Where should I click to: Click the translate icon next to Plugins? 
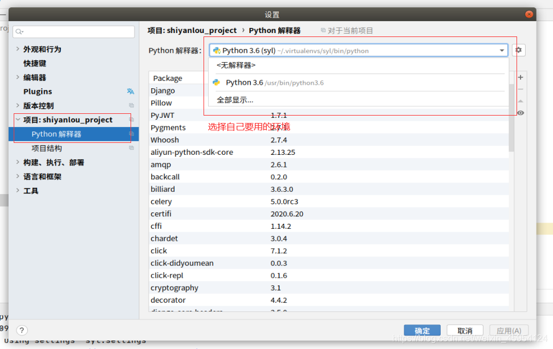[131, 92]
